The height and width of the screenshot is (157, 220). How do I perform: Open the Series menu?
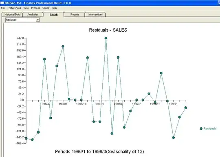[x=46, y=8]
